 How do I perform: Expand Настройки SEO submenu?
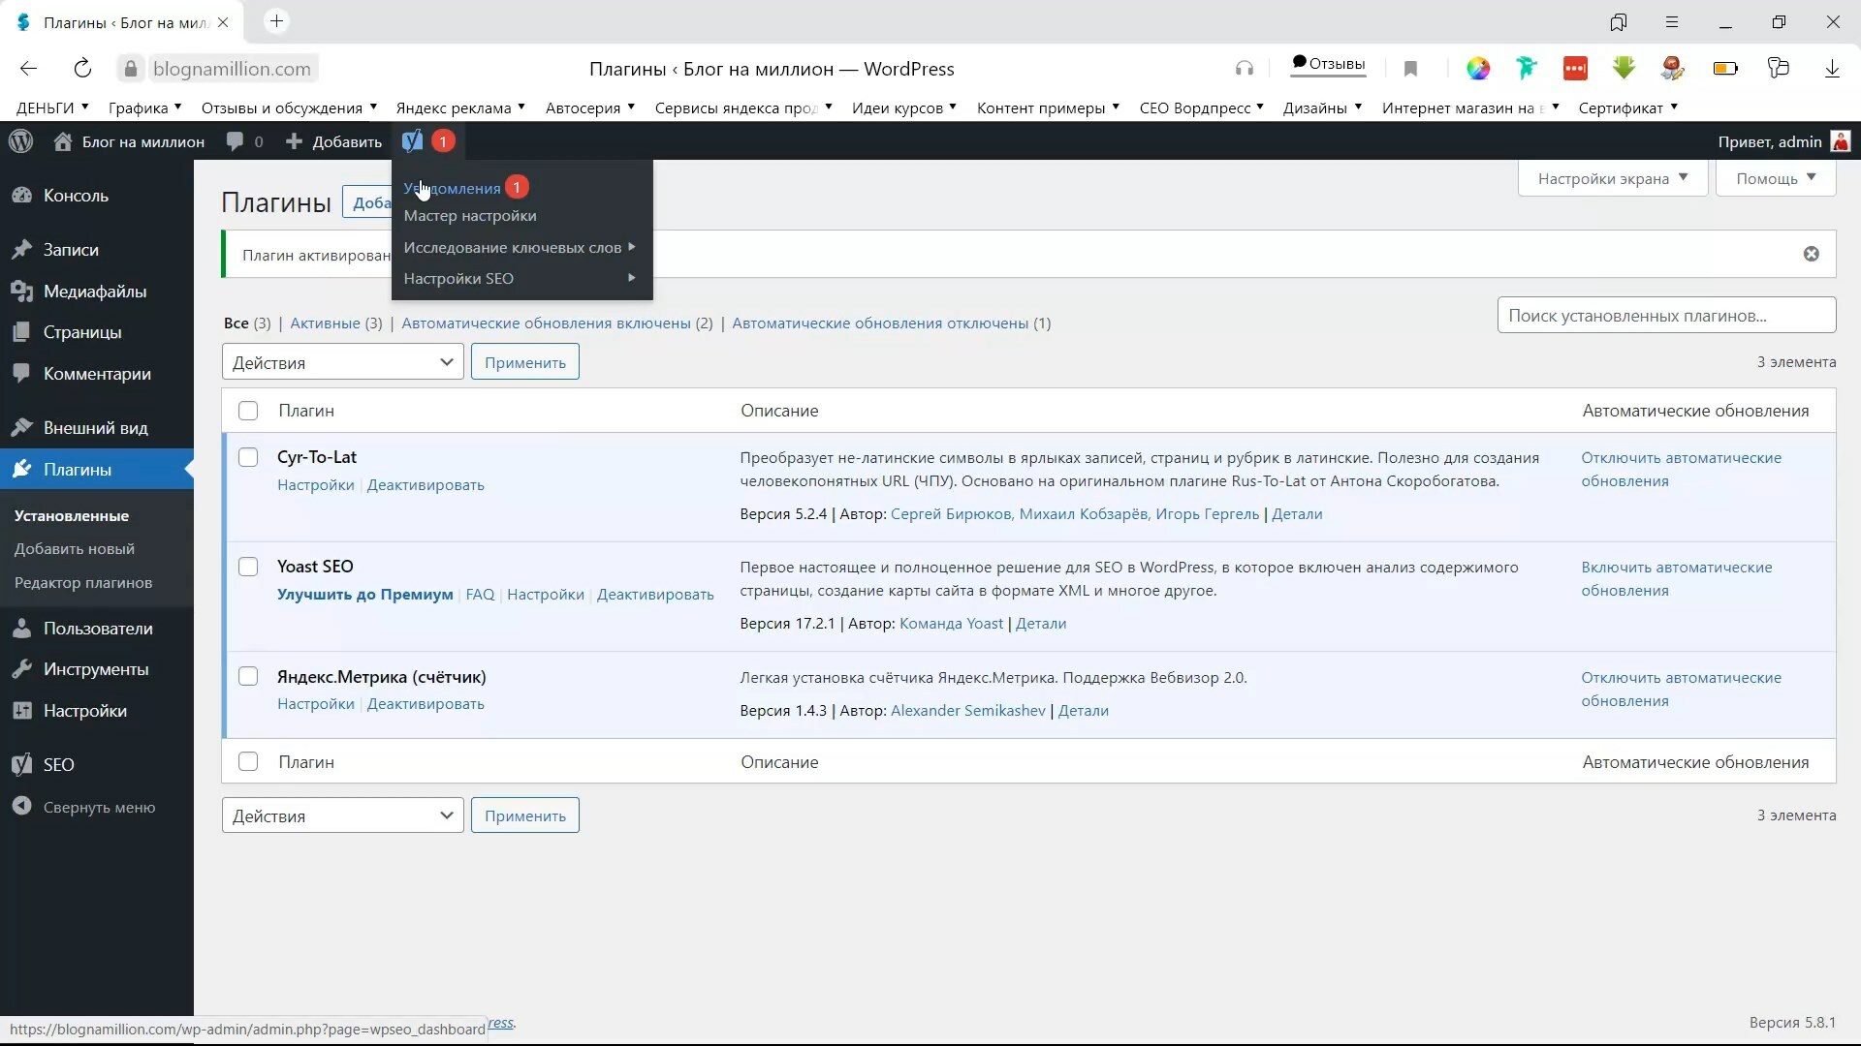[521, 278]
